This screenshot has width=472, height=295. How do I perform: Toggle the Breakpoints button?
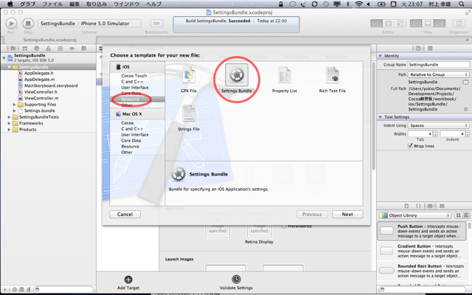[156, 24]
